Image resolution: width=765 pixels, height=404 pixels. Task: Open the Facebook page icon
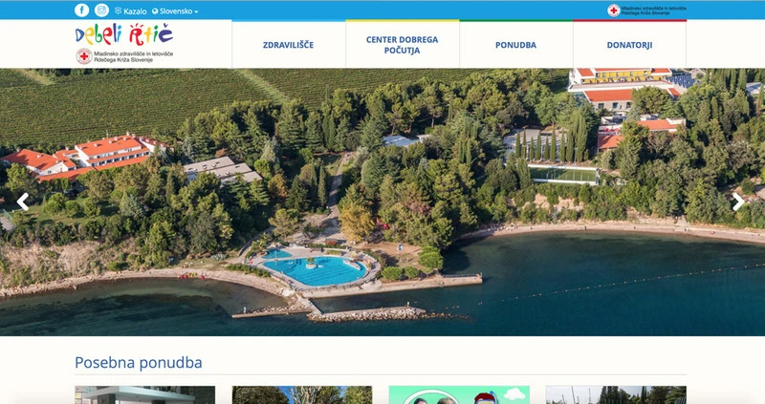[x=81, y=10]
